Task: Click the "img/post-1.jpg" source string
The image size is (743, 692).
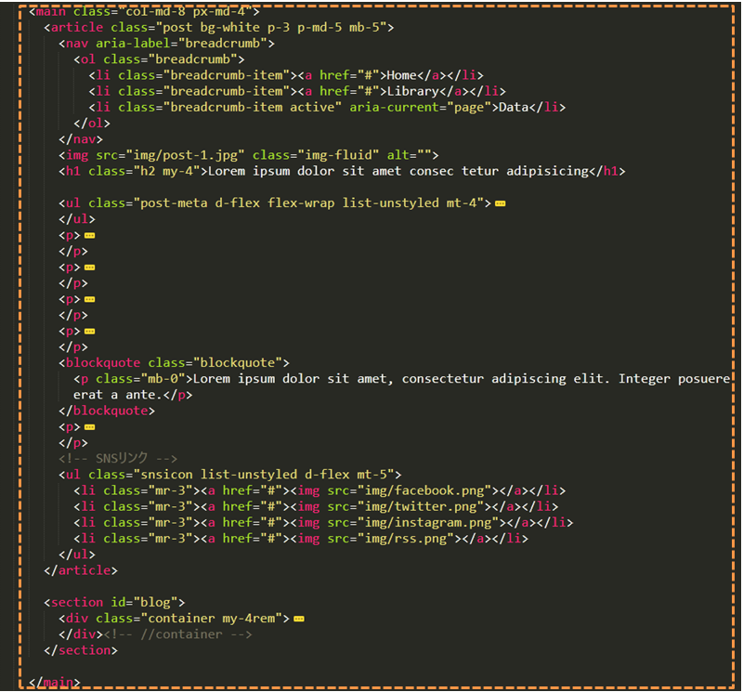Action: [185, 155]
